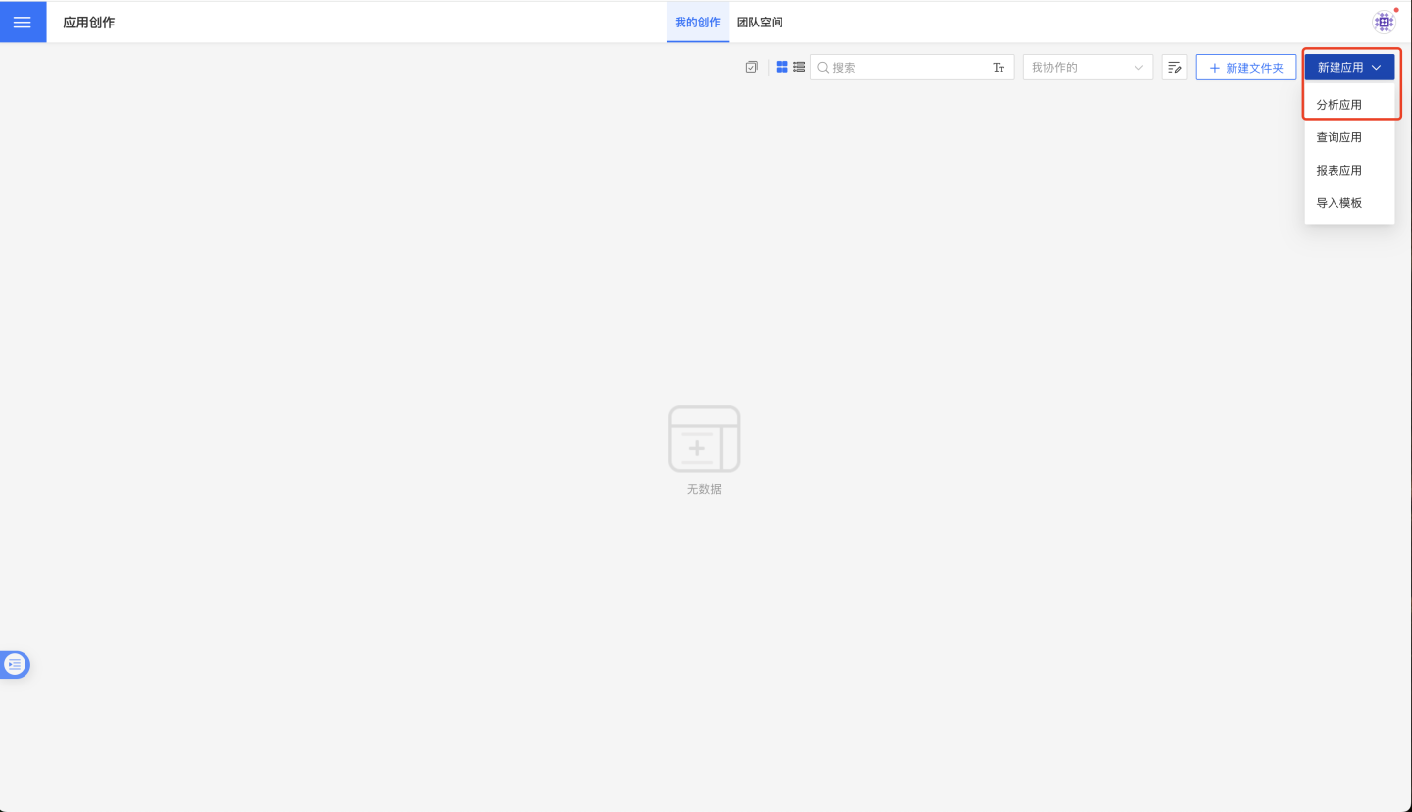This screenshot has width=1412, height=812.
Task: Click the search magnifier icon
Action: pyautogui.click(x=823, y=68)
